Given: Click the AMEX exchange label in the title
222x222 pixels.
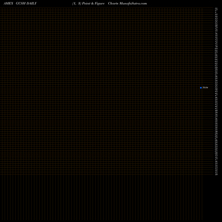Looking at the screenshot, I should [8, 4].
